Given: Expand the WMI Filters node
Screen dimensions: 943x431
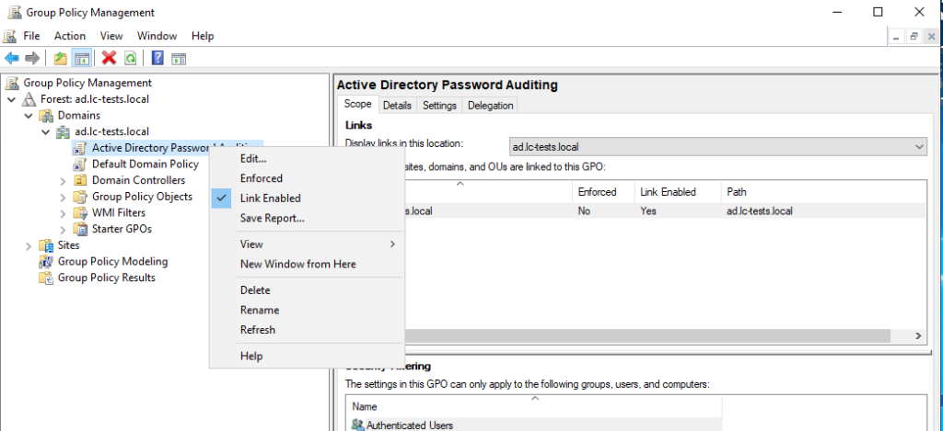Looking at the screenshot, I should point(64,212).
